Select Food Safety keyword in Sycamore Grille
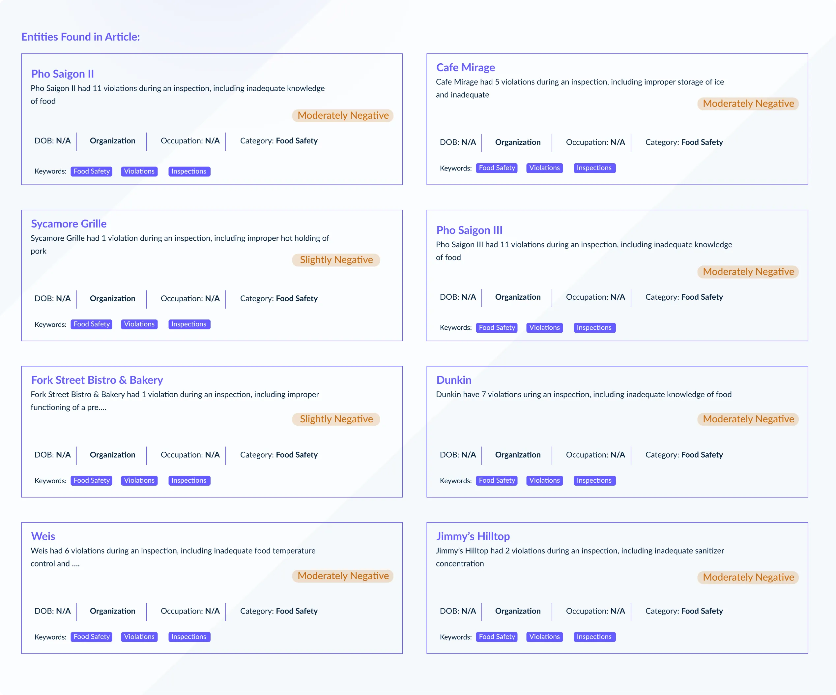Screen dimensions: 836x695 point(92,324)
